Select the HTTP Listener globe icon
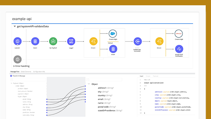Screen dimensions: 211x119 tap(17, 41)
